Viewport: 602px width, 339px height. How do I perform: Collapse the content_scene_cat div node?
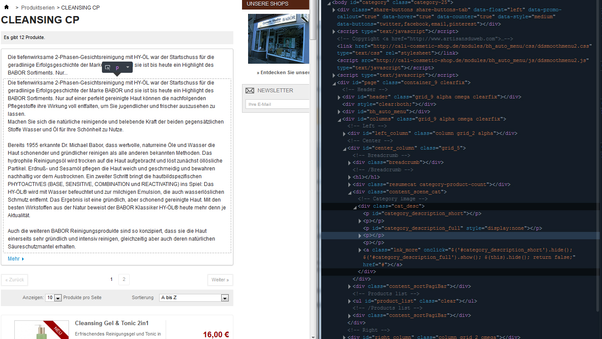click(349, 192)
